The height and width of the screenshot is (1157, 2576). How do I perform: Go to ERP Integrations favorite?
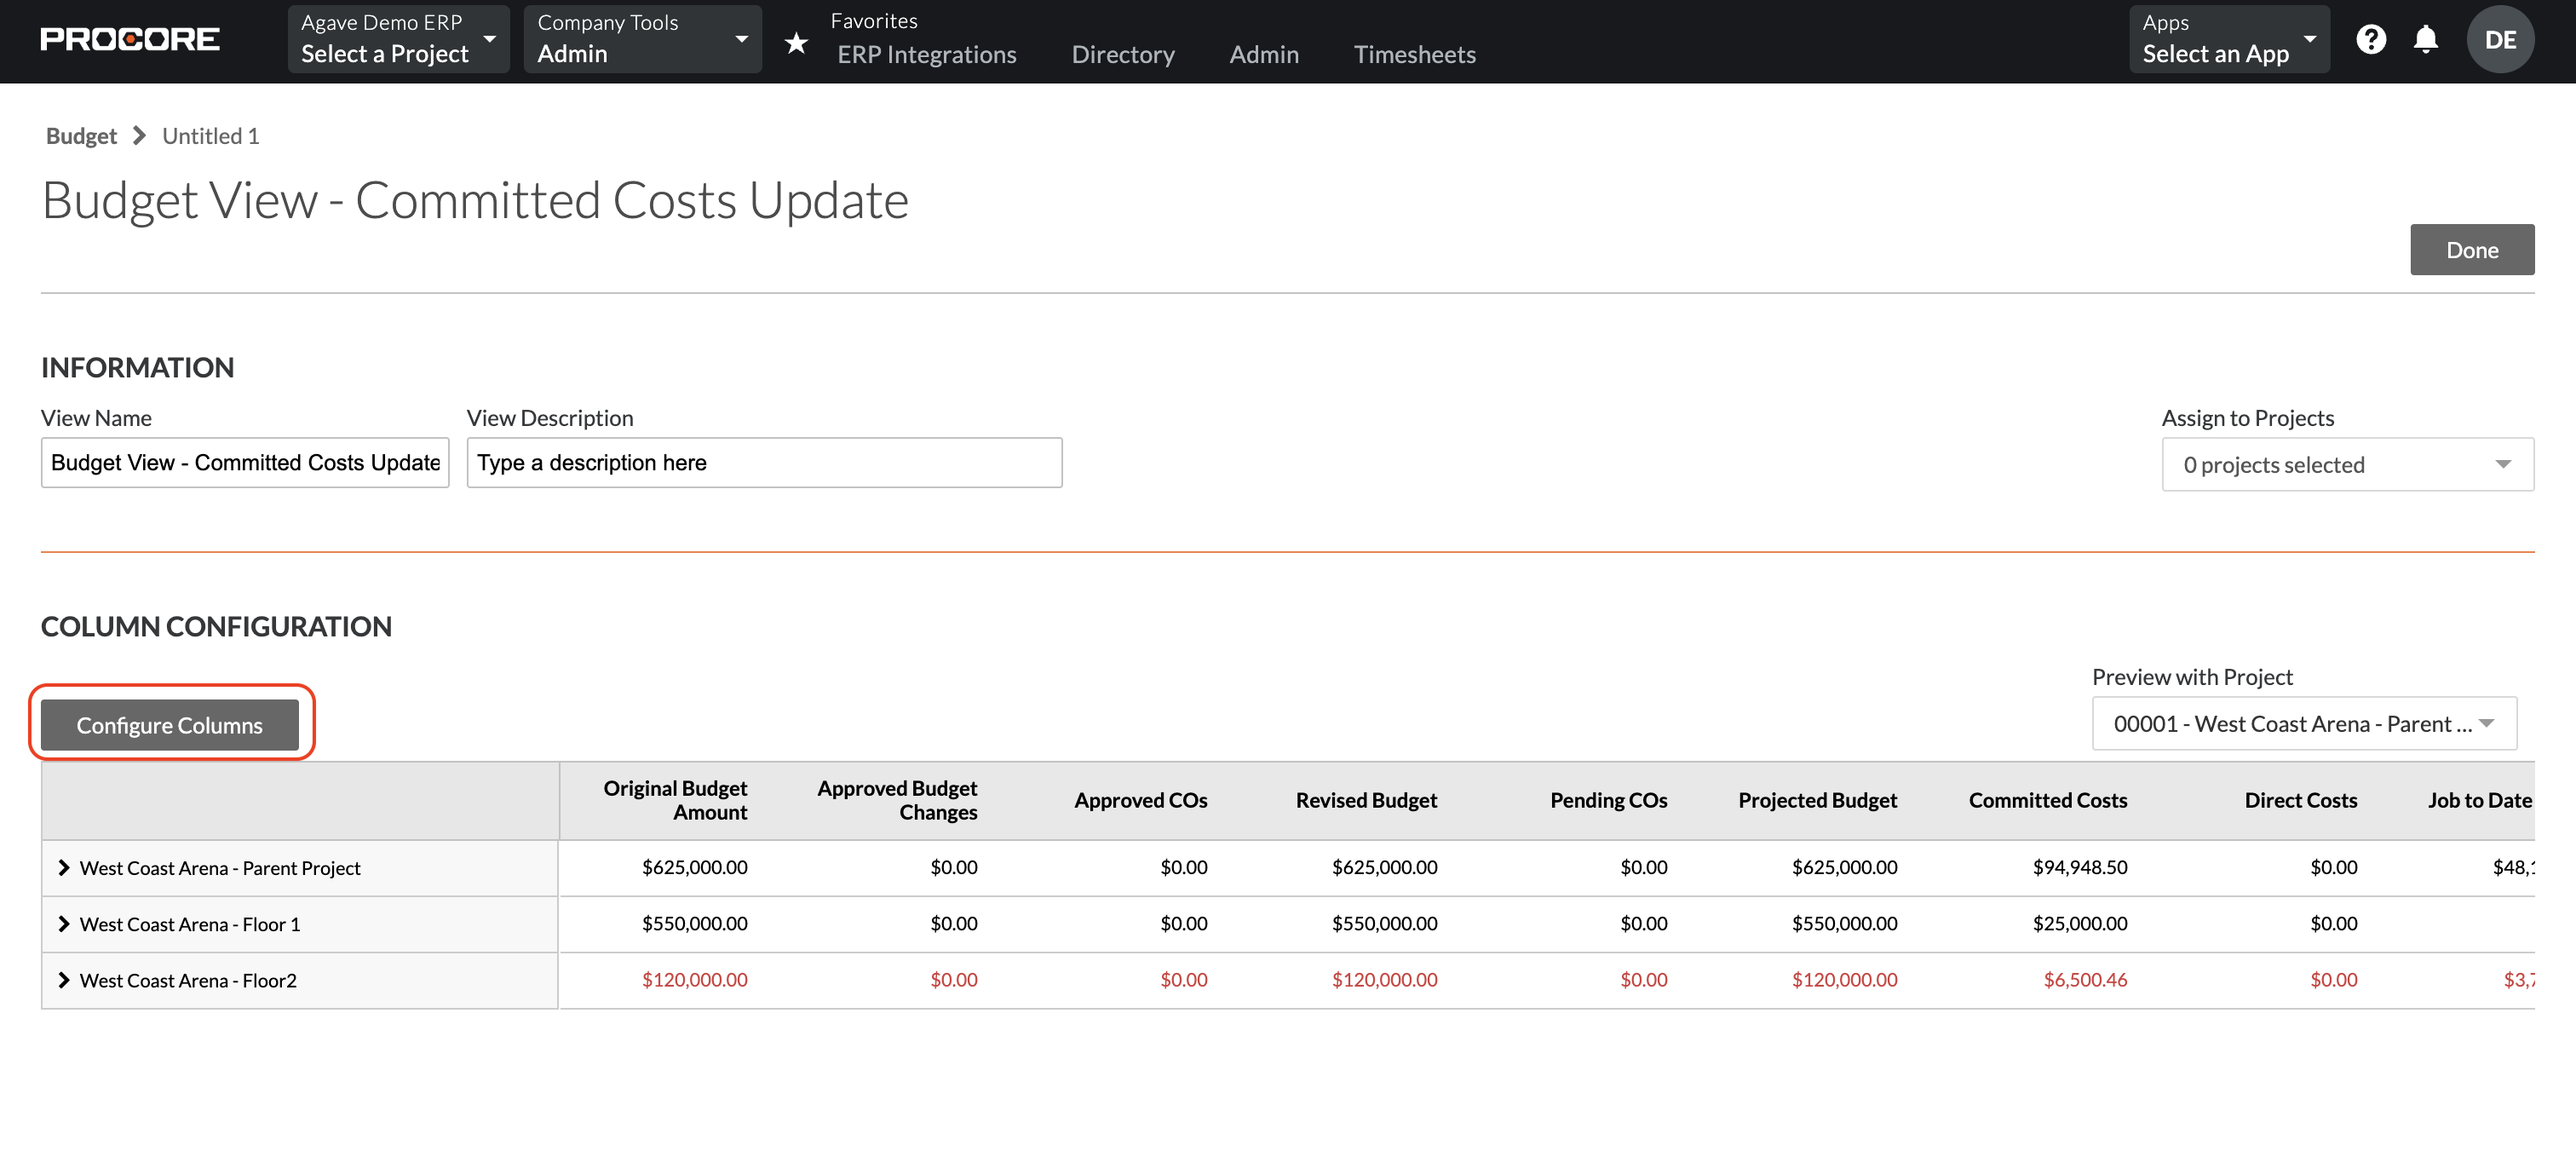point(926,54)
